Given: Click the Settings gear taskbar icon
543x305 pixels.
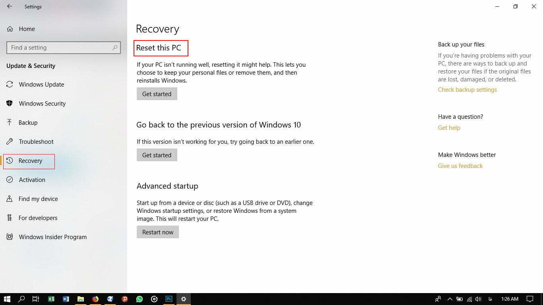Looking at the screenshot, I should point(184,299).
